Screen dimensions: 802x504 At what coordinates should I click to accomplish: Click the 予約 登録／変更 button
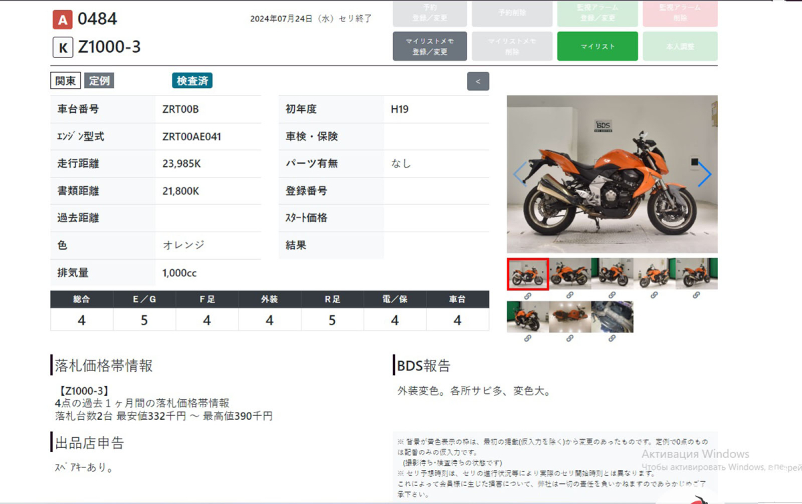pyautogui.click(x=430, y=13)
